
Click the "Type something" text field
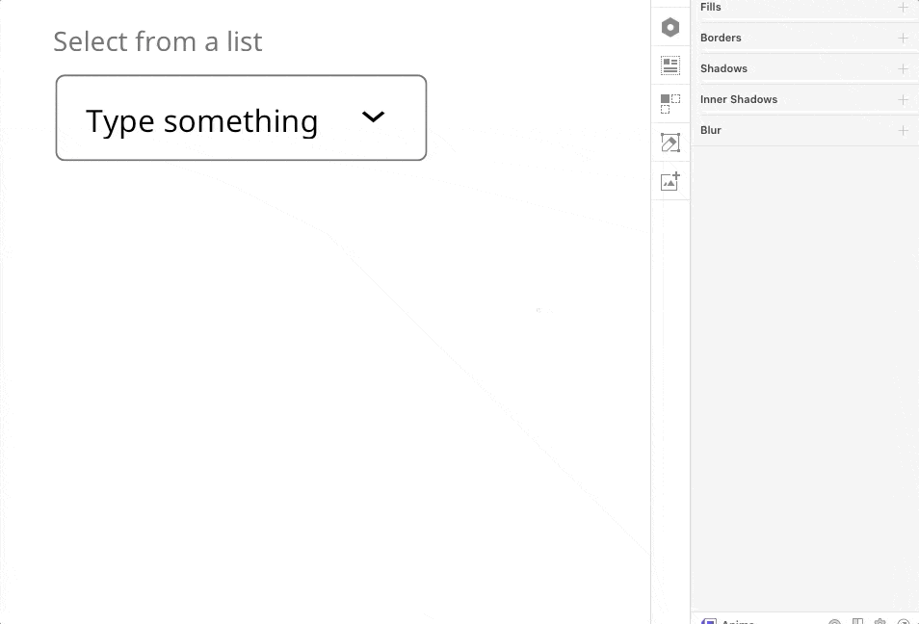pos(202,121)
